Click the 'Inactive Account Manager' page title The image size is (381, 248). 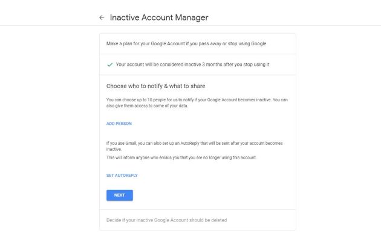click(x=158, y=17)
